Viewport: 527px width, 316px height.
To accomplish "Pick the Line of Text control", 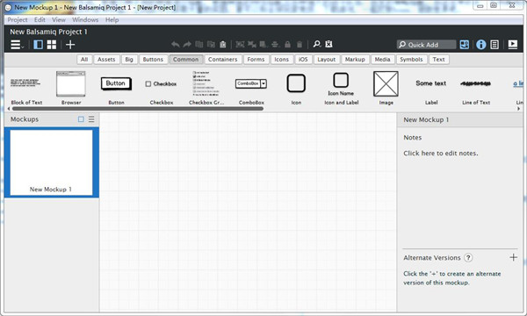I will tap(476, 88).
